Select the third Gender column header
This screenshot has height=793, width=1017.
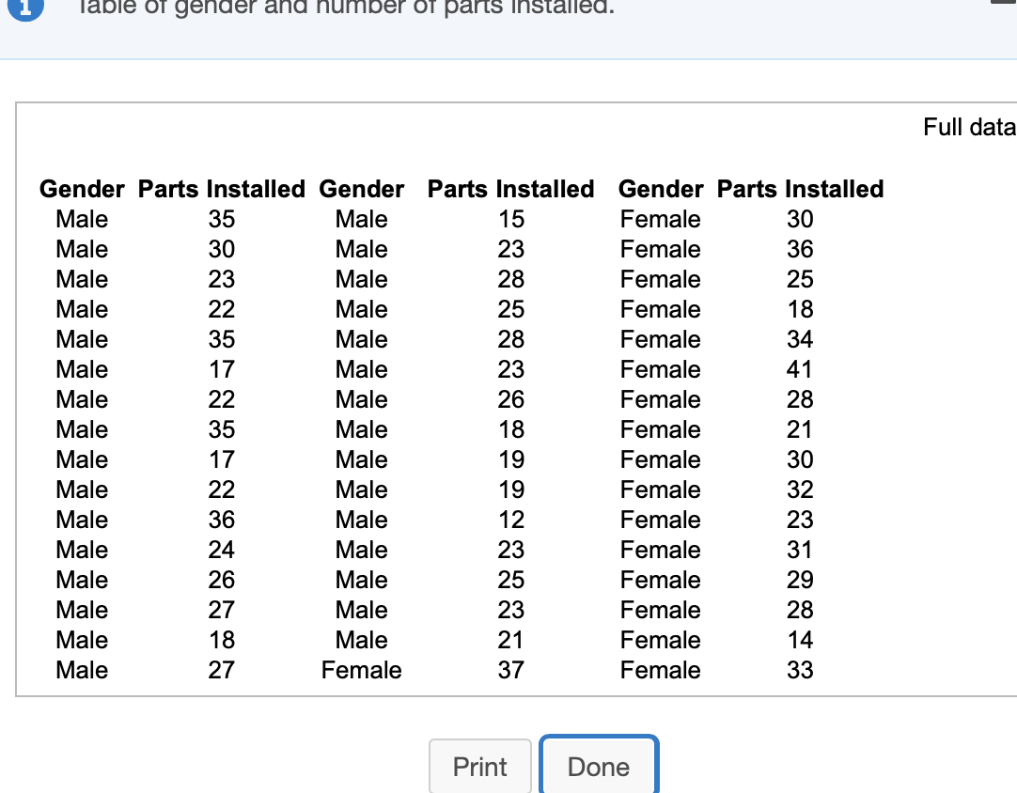pyautogui.click(x=660, y=189)
